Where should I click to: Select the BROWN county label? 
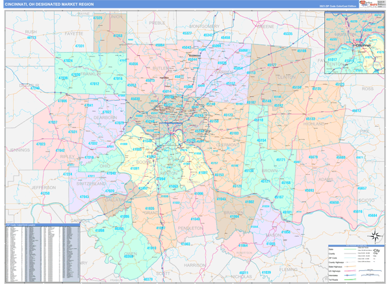coord(270,171)
